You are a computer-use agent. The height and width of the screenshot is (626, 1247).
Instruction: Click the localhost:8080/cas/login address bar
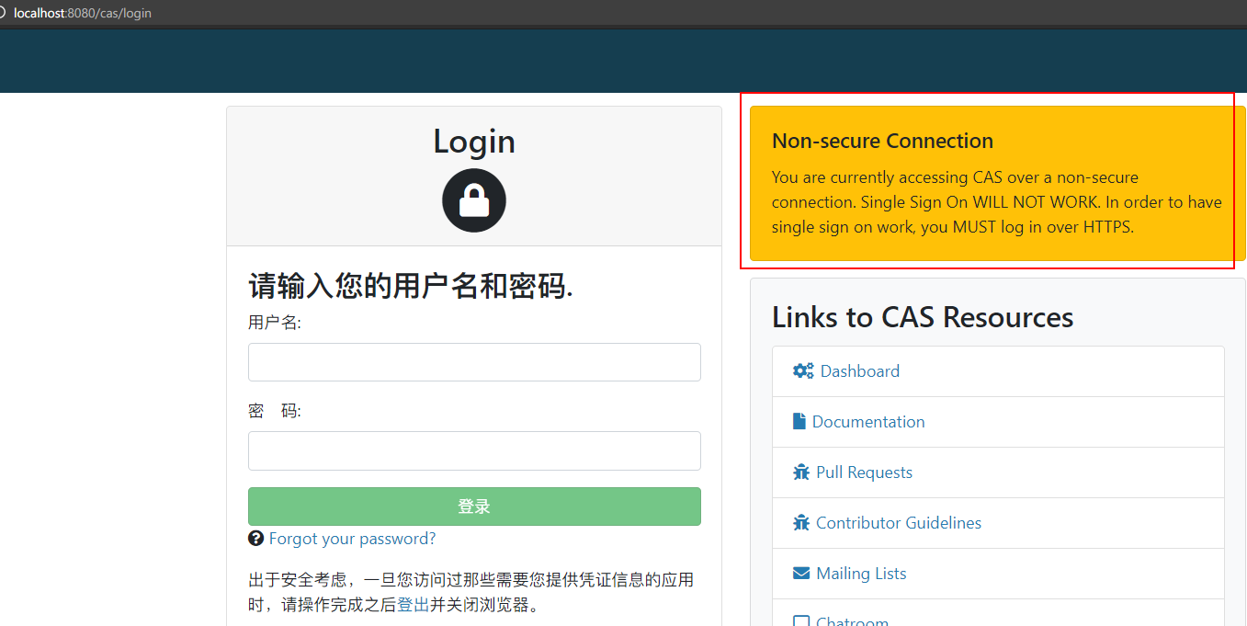point(83,13)
